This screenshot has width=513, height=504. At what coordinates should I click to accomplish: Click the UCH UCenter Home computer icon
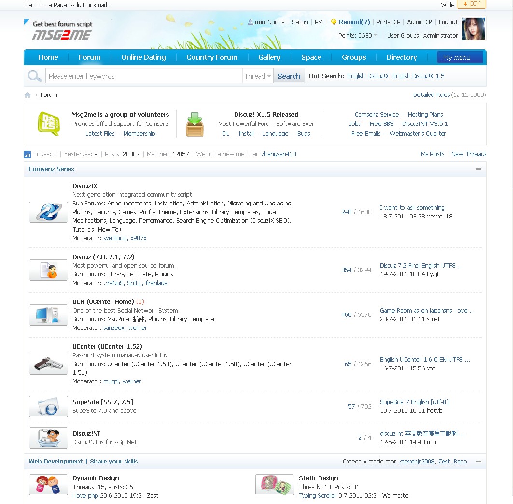pyautogui.click(x=48, y=315)
